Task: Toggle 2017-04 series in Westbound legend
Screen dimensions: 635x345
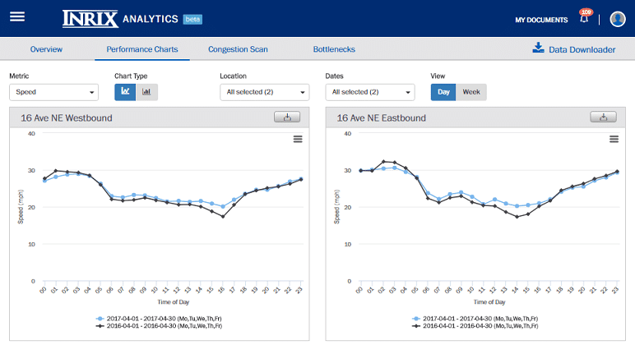Action: pos(164,318)
